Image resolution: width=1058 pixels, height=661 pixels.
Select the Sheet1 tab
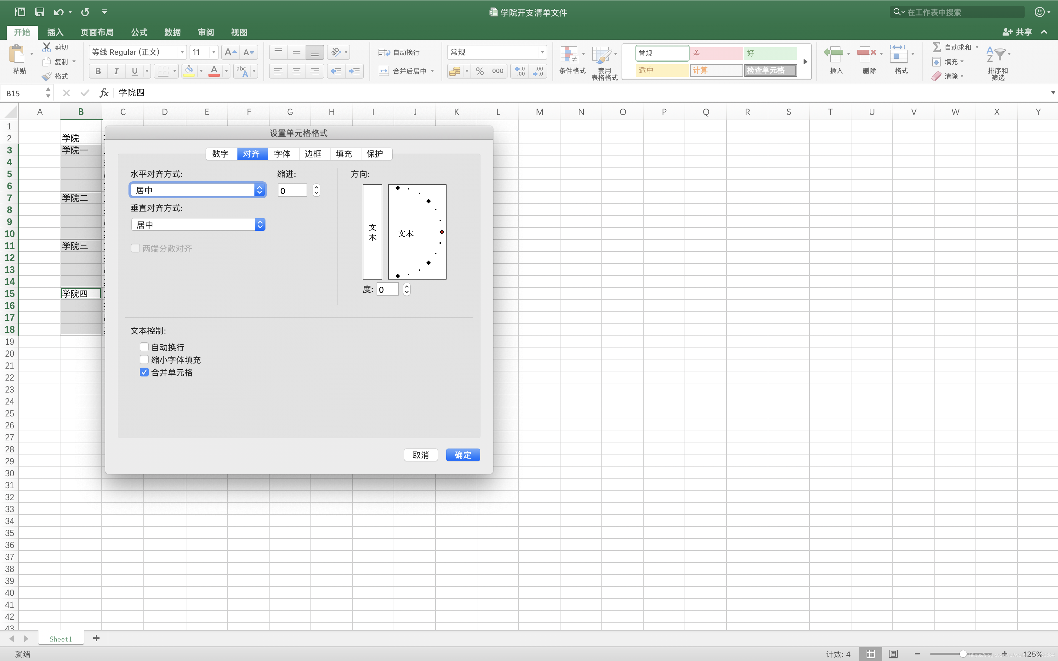tap(60, 639)
